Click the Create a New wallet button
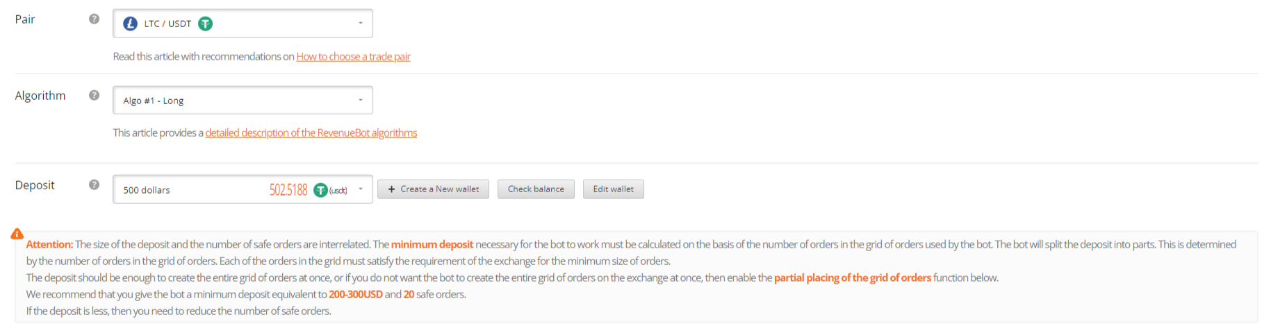Screen dimensions: 1271x335 433,189
